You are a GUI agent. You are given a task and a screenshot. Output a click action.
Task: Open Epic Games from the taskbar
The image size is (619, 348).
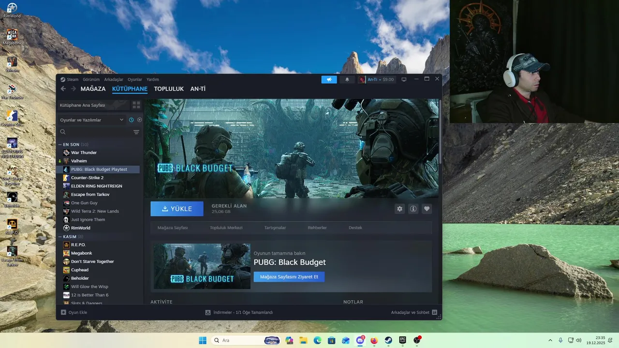pyautogui.click(x=402, y=340)
